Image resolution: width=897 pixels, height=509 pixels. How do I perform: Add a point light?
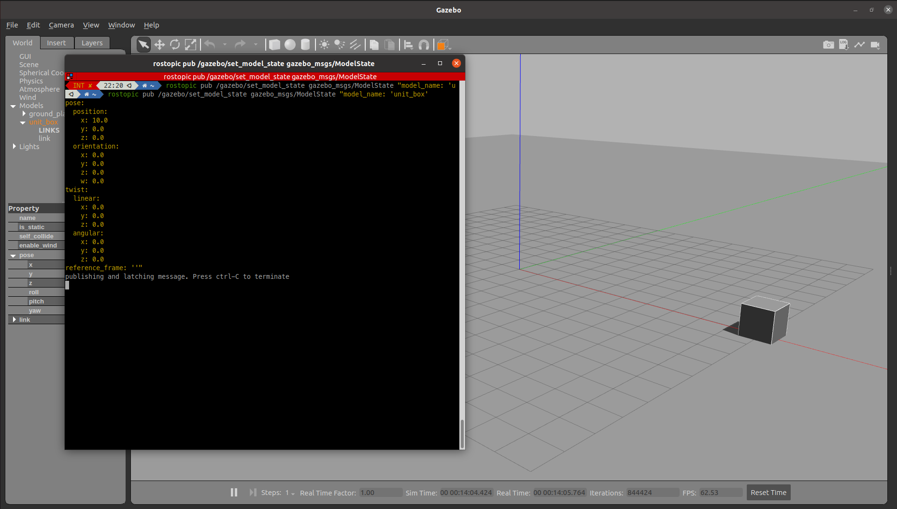325,45
